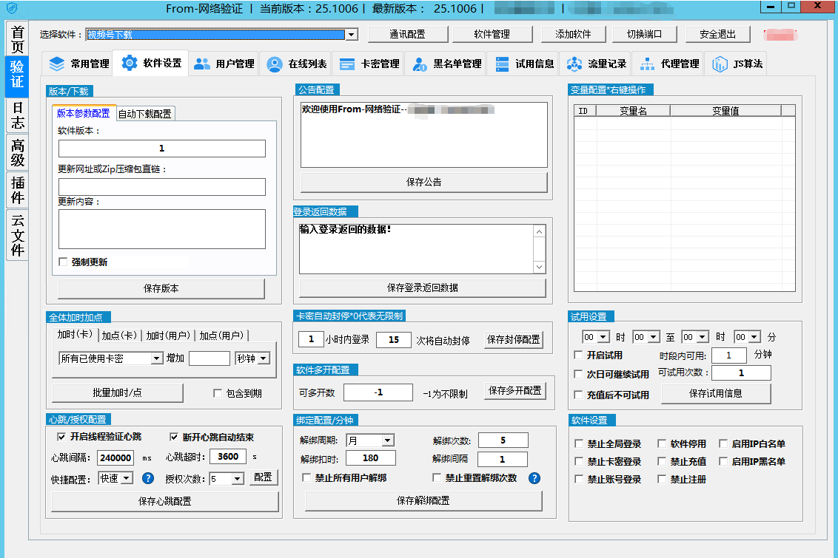Click the gear icon on 软件设置 tab
The height and width of the screenshot is (558, 838).
pos(129,63)
